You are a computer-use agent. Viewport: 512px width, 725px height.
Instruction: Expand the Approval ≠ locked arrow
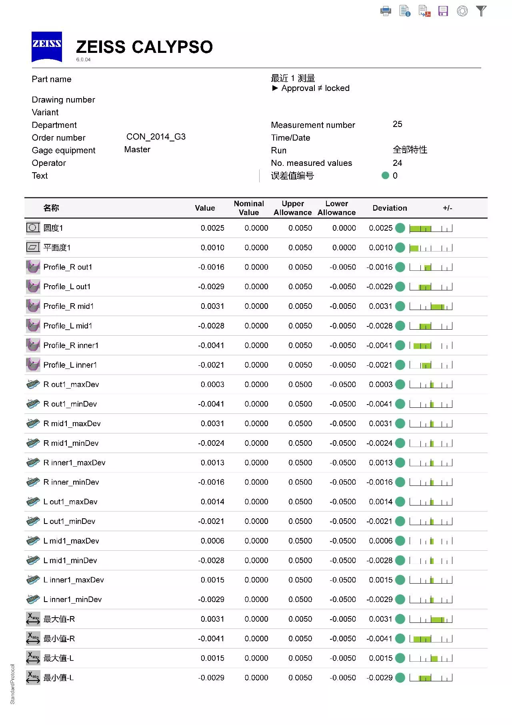tap(275, 88)
